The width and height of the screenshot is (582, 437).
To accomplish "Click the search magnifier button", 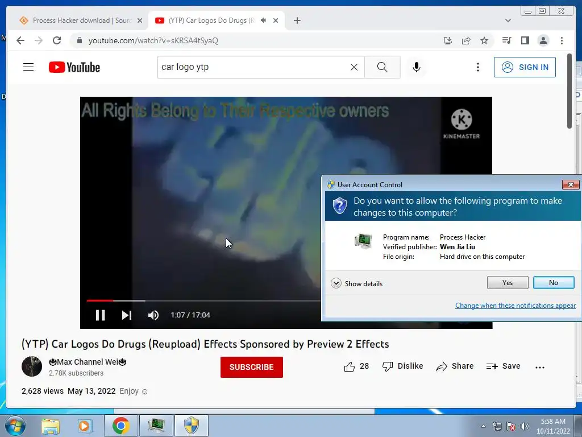I will tap(383, 67).
